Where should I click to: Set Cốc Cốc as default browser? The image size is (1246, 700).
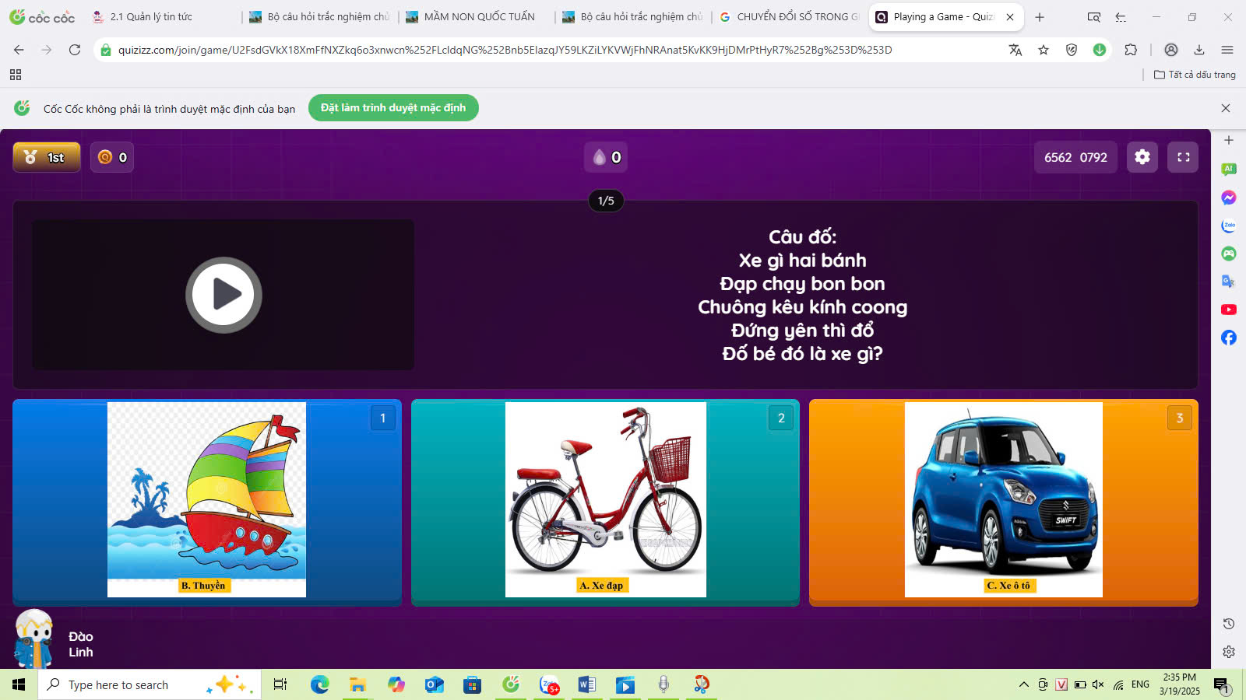393,108
